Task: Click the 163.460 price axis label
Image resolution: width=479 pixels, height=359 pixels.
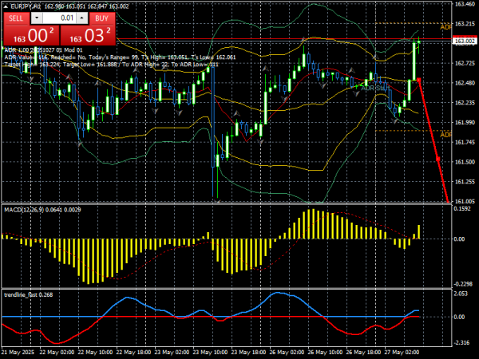Action: [465, 4]
